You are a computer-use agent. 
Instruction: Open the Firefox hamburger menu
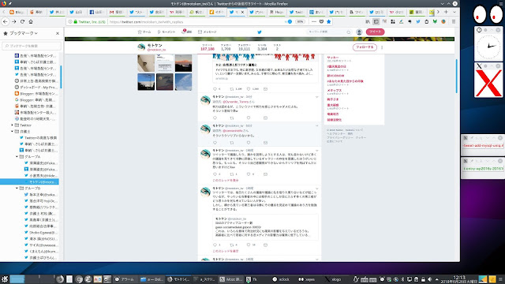(454, 21)
